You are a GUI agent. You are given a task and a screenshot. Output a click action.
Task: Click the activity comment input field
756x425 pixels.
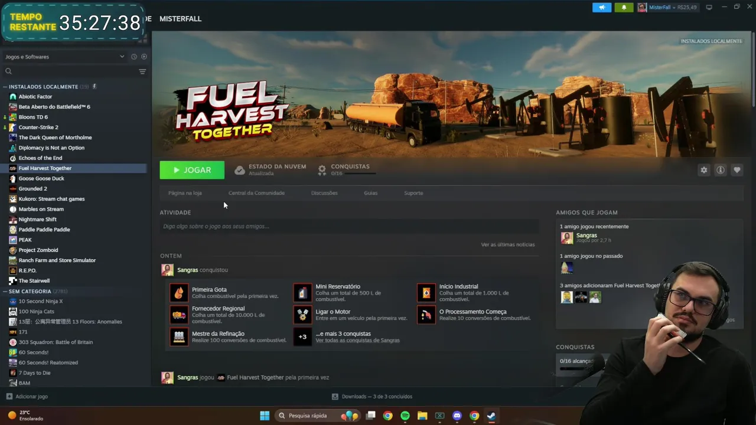[349, 226]
